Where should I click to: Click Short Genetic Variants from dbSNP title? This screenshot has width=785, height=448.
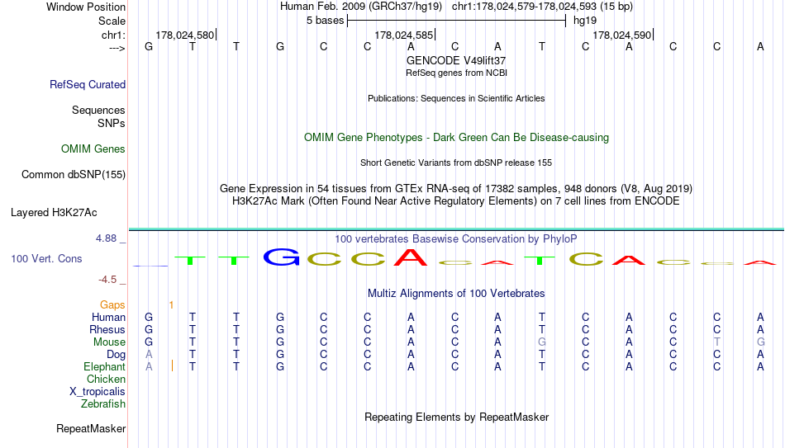pyautogui.click(x=456, y=163)
